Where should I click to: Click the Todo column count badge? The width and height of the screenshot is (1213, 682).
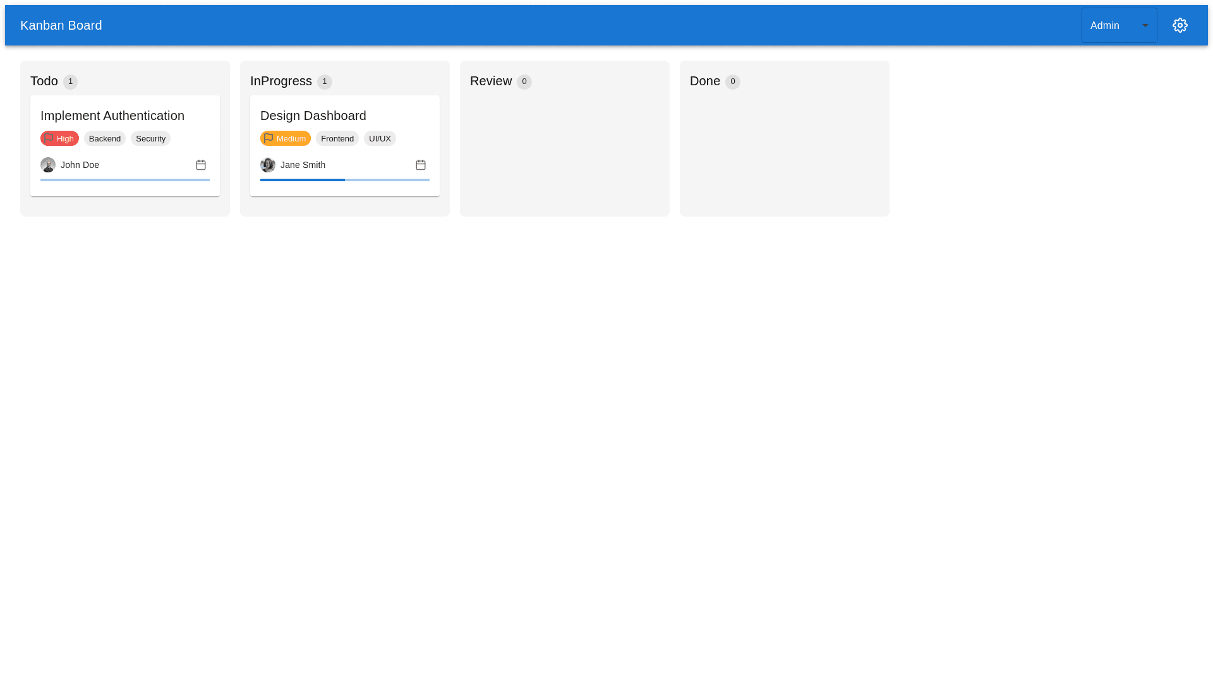(x=70, y=81)
